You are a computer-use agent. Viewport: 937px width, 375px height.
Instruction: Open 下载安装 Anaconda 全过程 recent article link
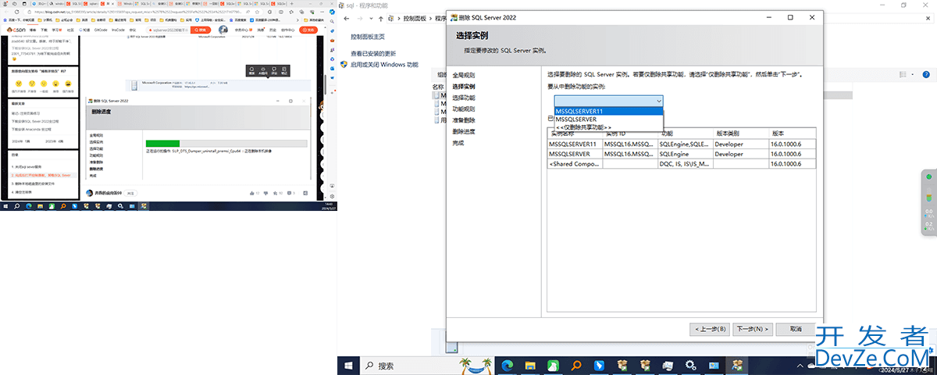[32, 129]
